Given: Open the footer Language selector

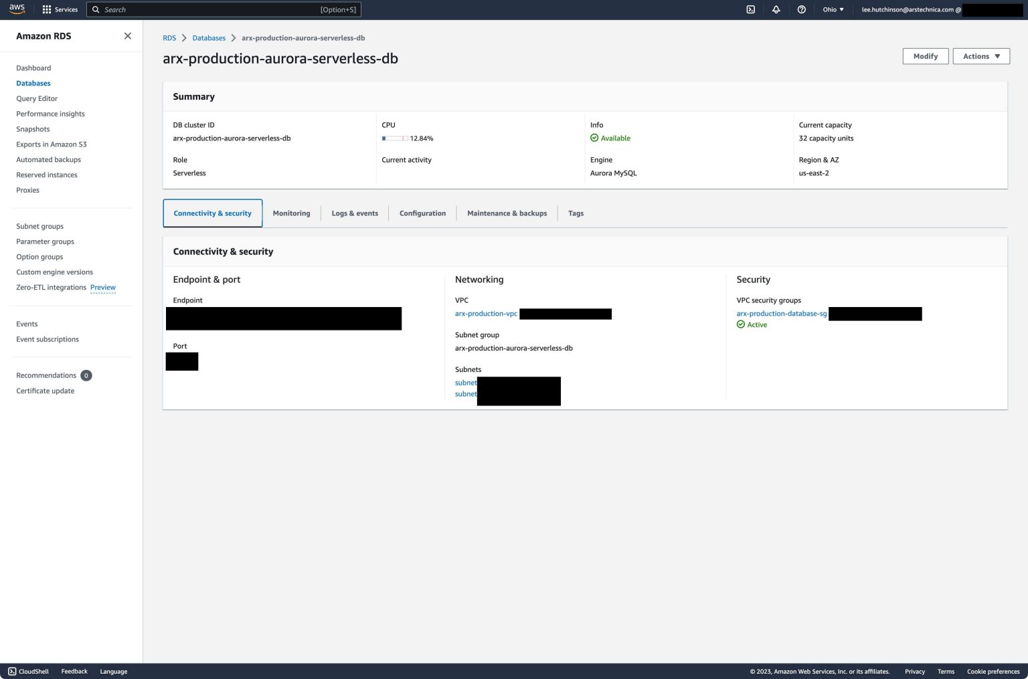Looking at the screenshot, I should point(113,672).
